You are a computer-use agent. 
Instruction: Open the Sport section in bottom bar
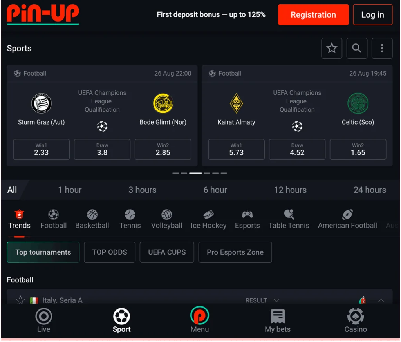[122, 321]
